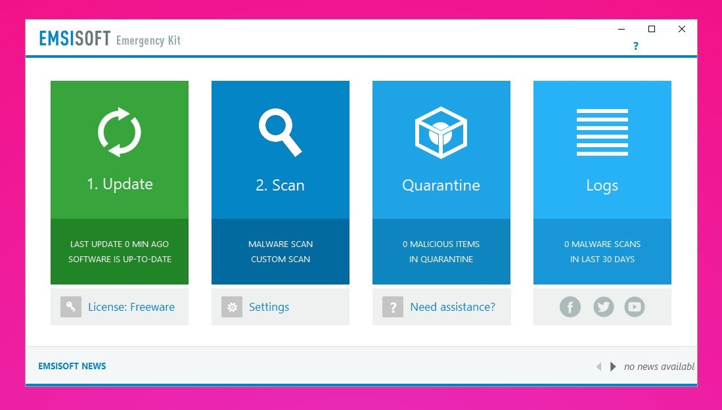Viewport: 722px width, 410px height.
Task: Open the Logs lines icon
Action: 602,132
